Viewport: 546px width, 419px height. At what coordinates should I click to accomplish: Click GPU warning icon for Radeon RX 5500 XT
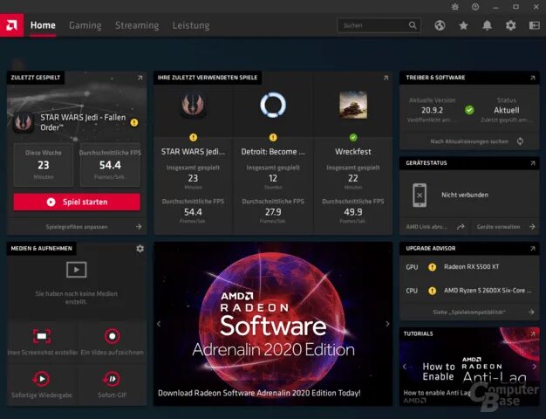point(432,267)
